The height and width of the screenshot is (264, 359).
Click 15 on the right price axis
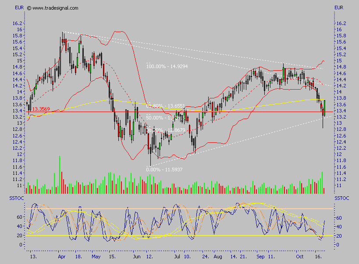tap(339, 61)
